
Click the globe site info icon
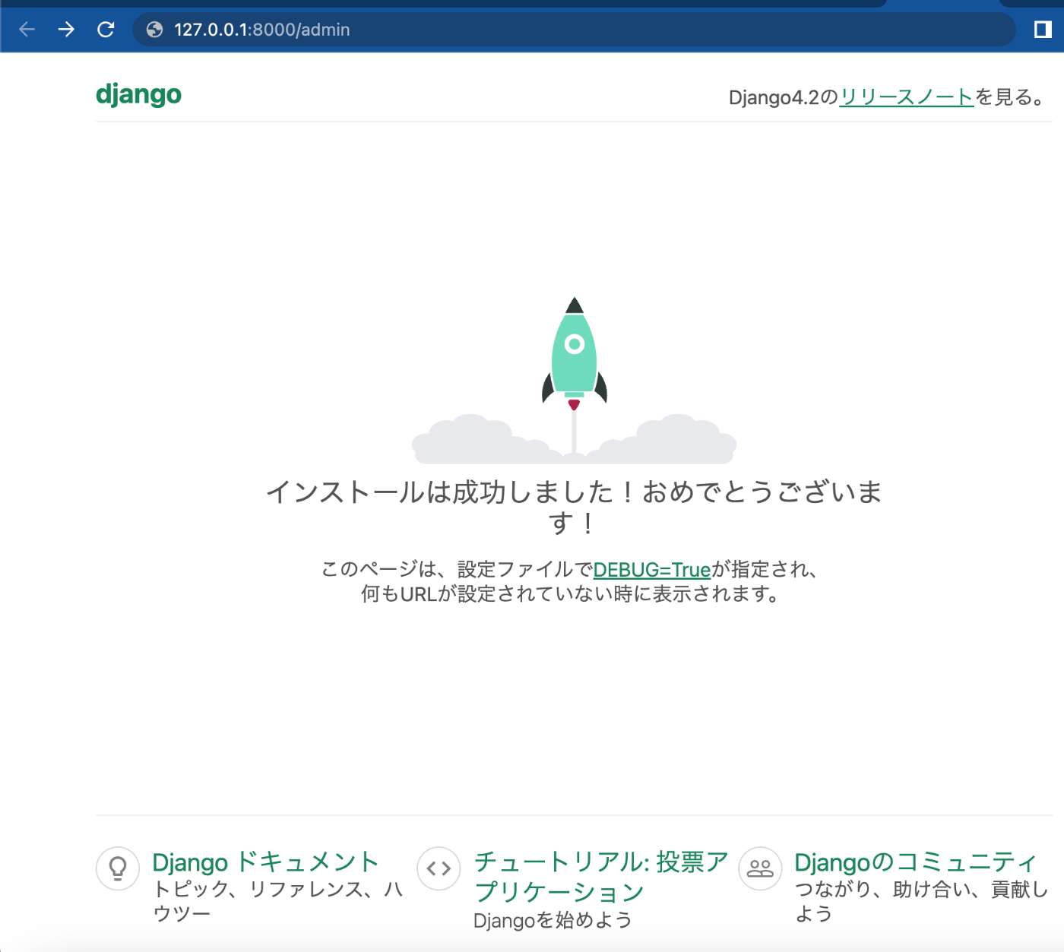click(x=155, y=30)
